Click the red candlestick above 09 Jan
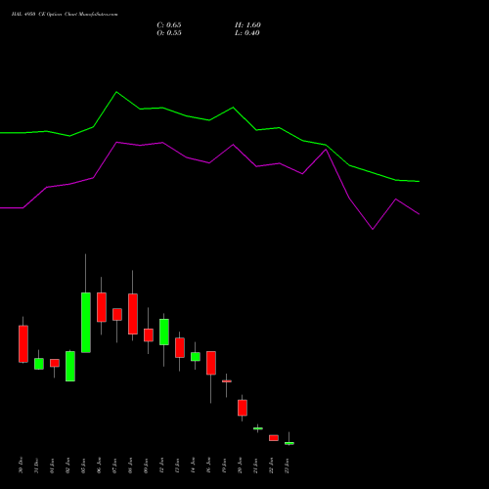The height and width of the screenshot is (489, 489). coord(149,334)
